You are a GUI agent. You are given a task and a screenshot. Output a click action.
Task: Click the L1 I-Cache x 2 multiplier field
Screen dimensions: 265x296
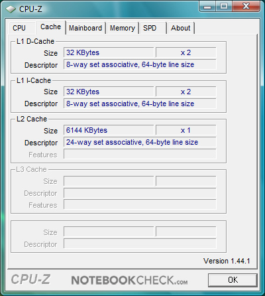tap(185, 92)
